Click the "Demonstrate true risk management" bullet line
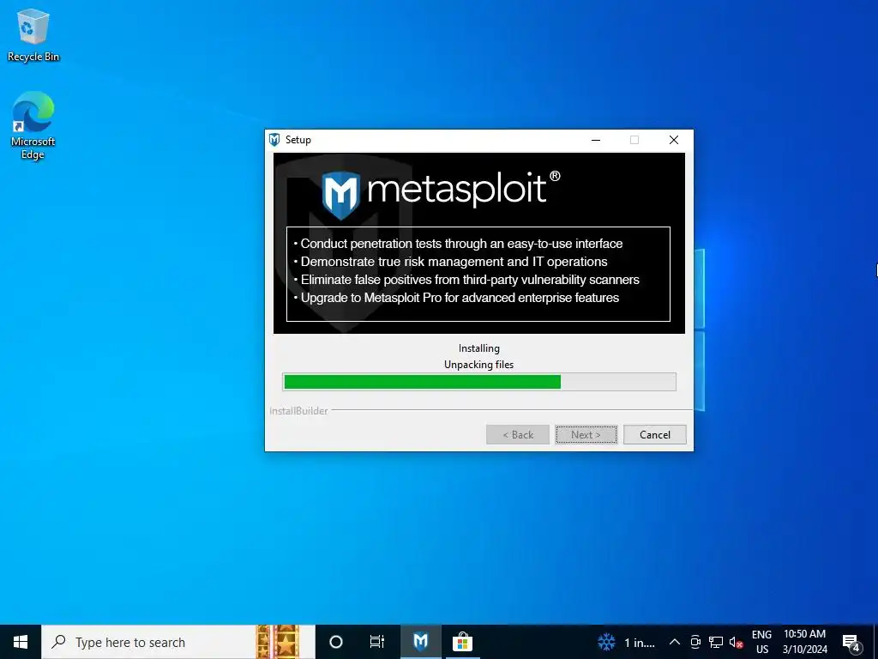This screenshot has height=659, width=878. tap(450, 262)
